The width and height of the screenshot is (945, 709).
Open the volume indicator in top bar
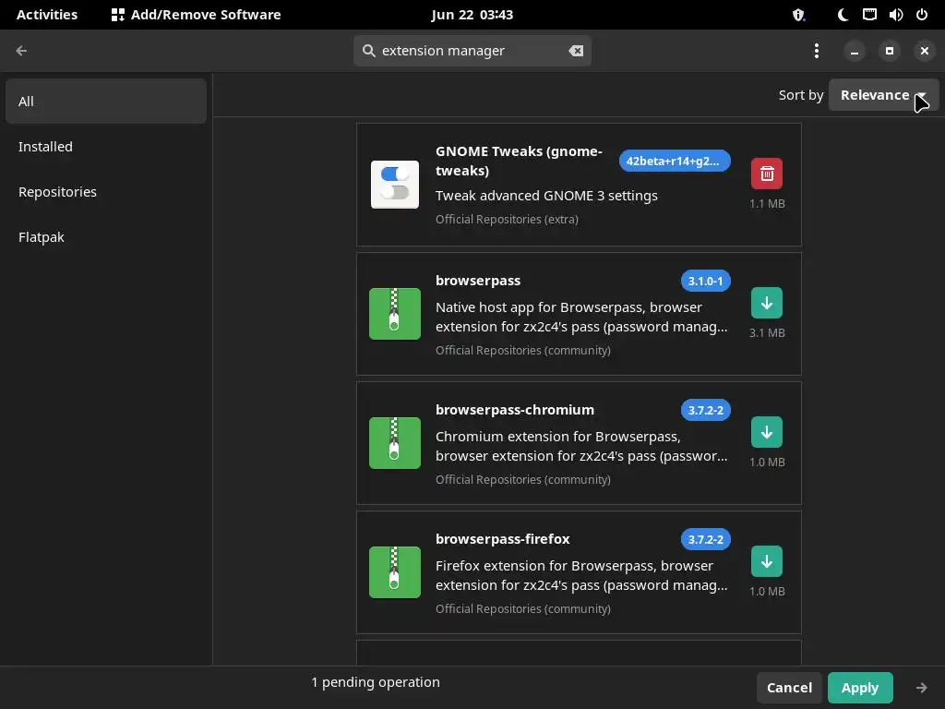click(895, 15)
